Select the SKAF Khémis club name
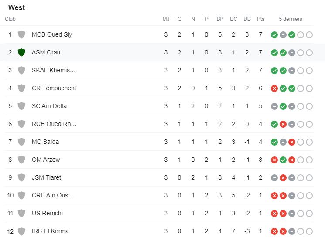Screen dimensions: 325x241 [x=54, y=71]
